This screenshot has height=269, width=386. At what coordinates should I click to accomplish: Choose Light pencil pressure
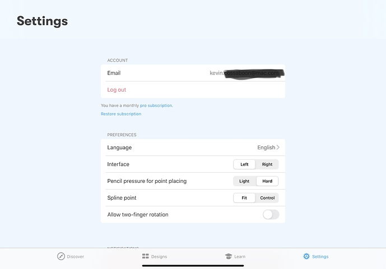244,181
